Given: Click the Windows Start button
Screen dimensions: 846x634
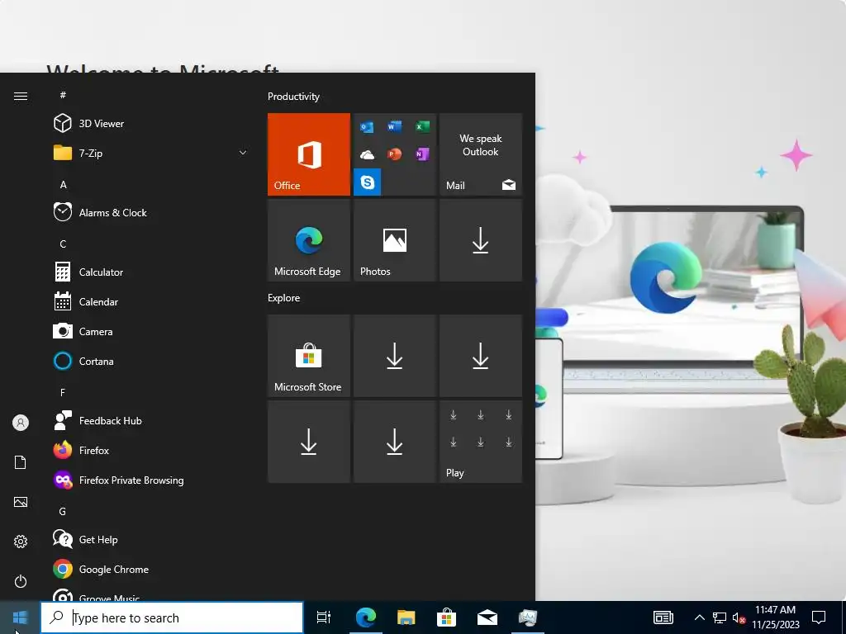Looking at the screenshot, I should (20, 617).
